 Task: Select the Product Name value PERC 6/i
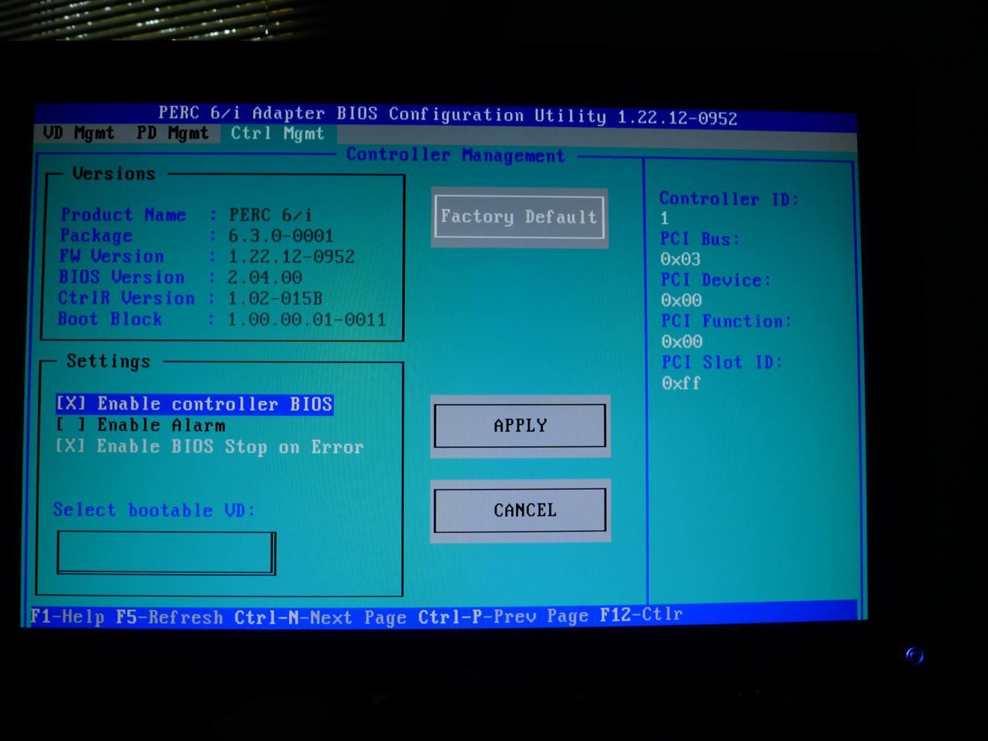[x=270, y=215]
